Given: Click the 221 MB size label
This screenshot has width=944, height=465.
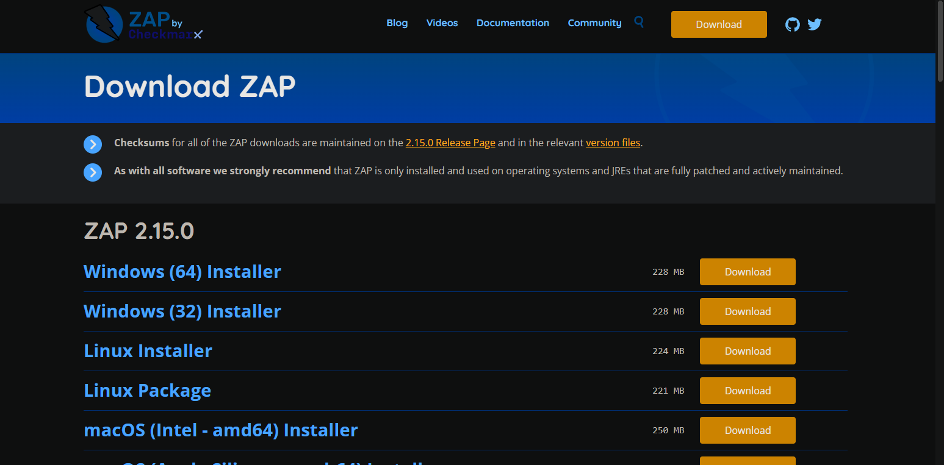Looking at the screenshot, I should pos(668,391).
